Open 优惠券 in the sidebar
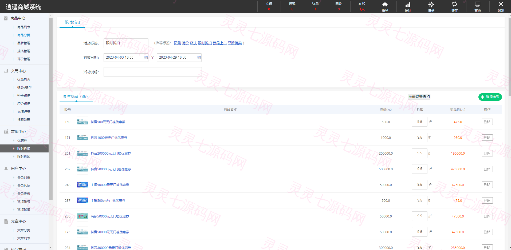The image size is (511, 250). point(22,140)
